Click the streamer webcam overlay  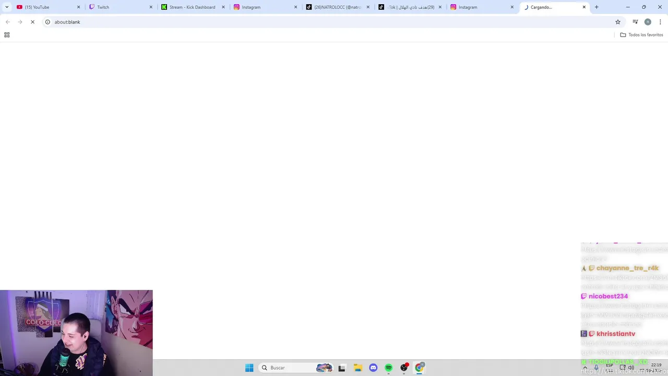pos(76,333)
